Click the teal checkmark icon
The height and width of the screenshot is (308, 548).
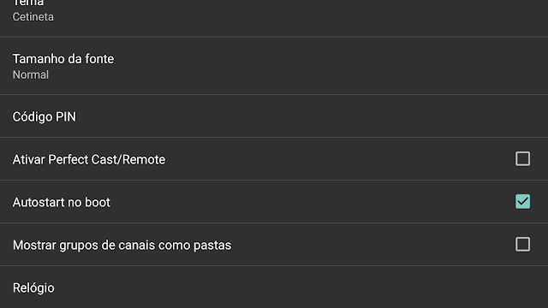522,202
